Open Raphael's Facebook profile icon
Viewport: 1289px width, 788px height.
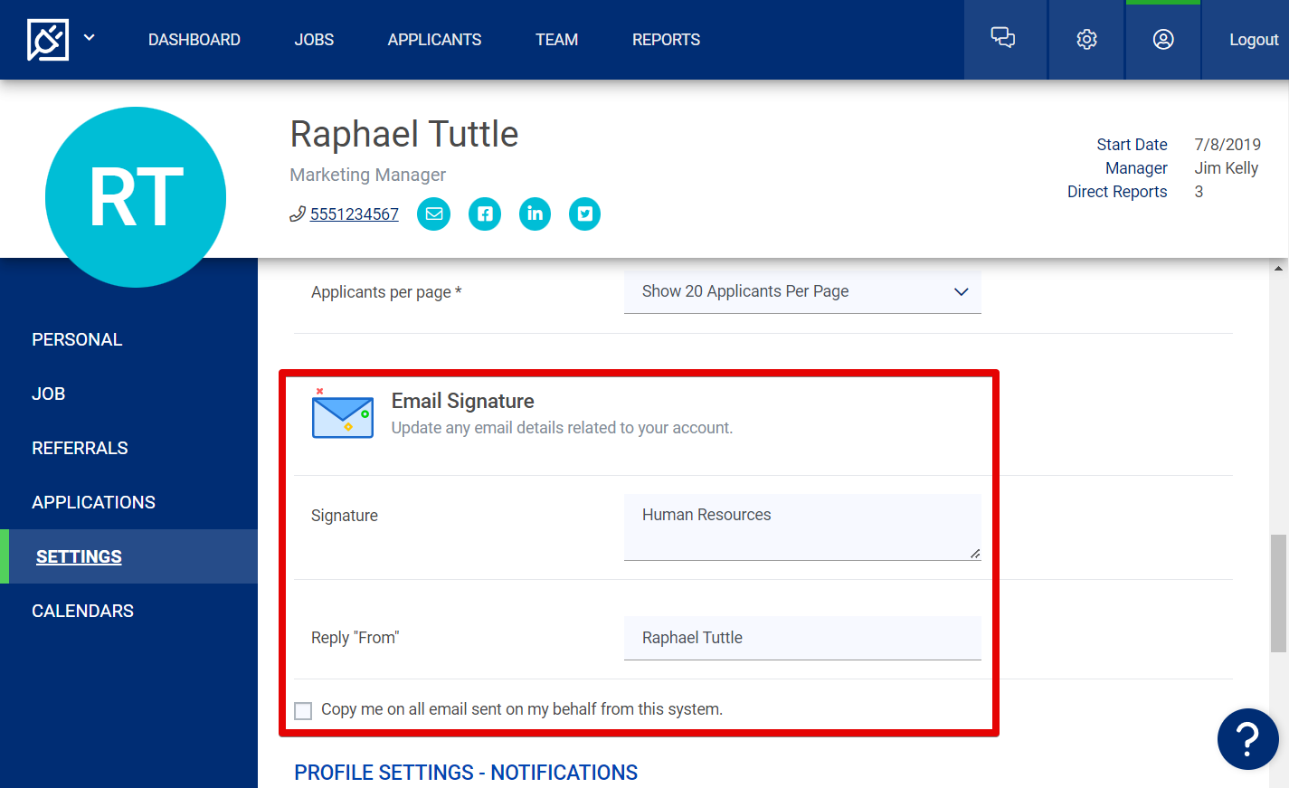(x=484, y=214)
